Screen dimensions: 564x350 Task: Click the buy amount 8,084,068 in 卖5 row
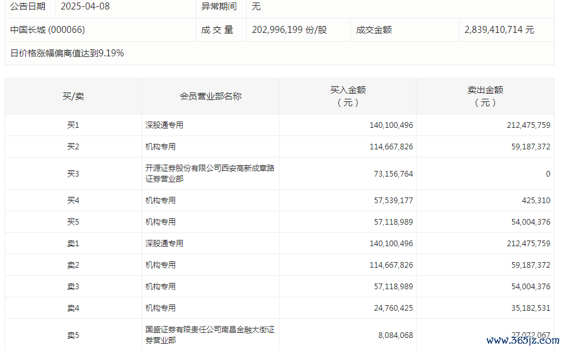tap(396, 335)
